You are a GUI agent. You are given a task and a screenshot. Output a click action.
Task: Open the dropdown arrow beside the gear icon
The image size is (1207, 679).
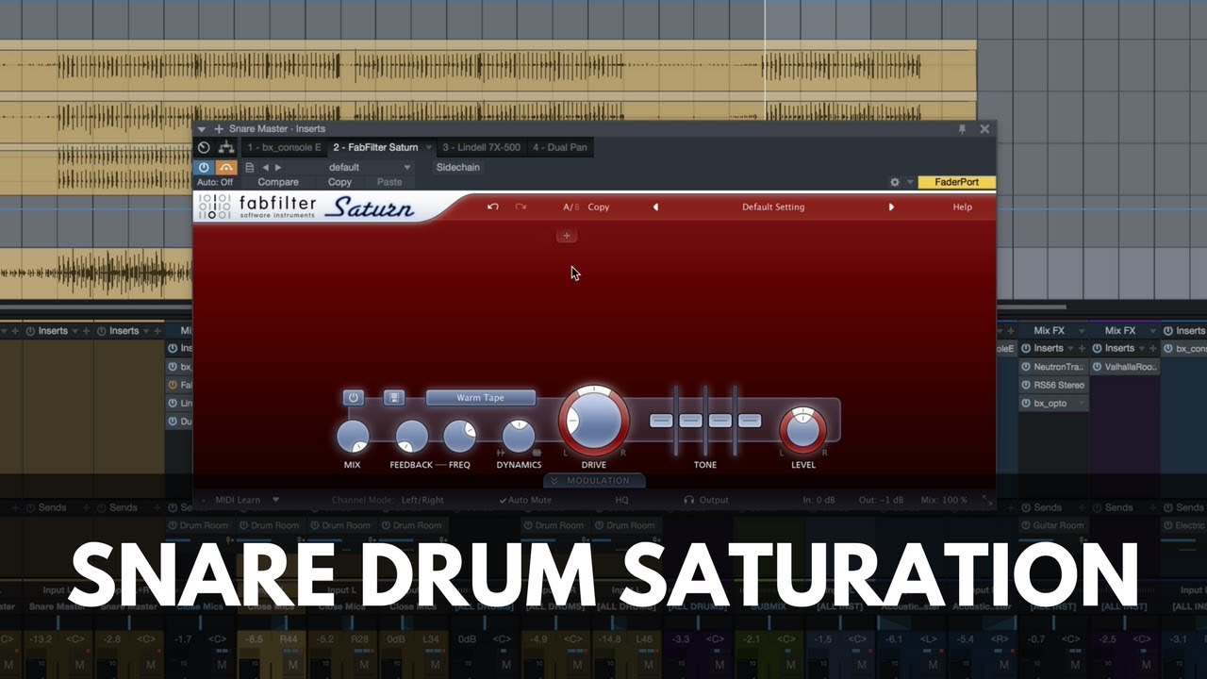[910, 182]
